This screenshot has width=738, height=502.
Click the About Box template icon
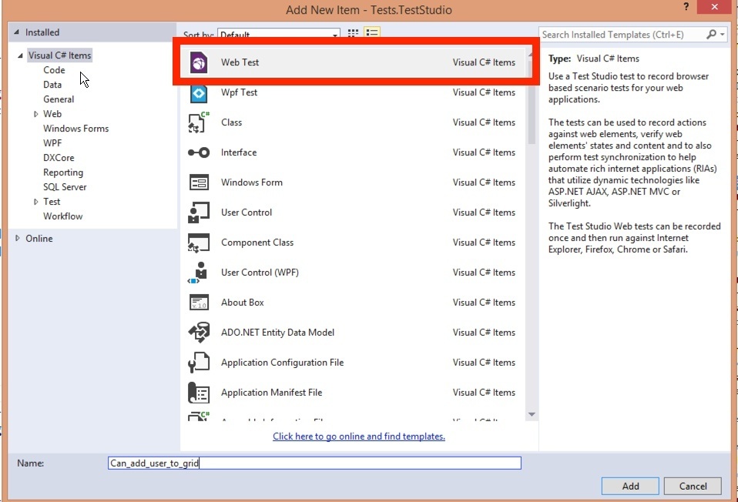(199, 303)
